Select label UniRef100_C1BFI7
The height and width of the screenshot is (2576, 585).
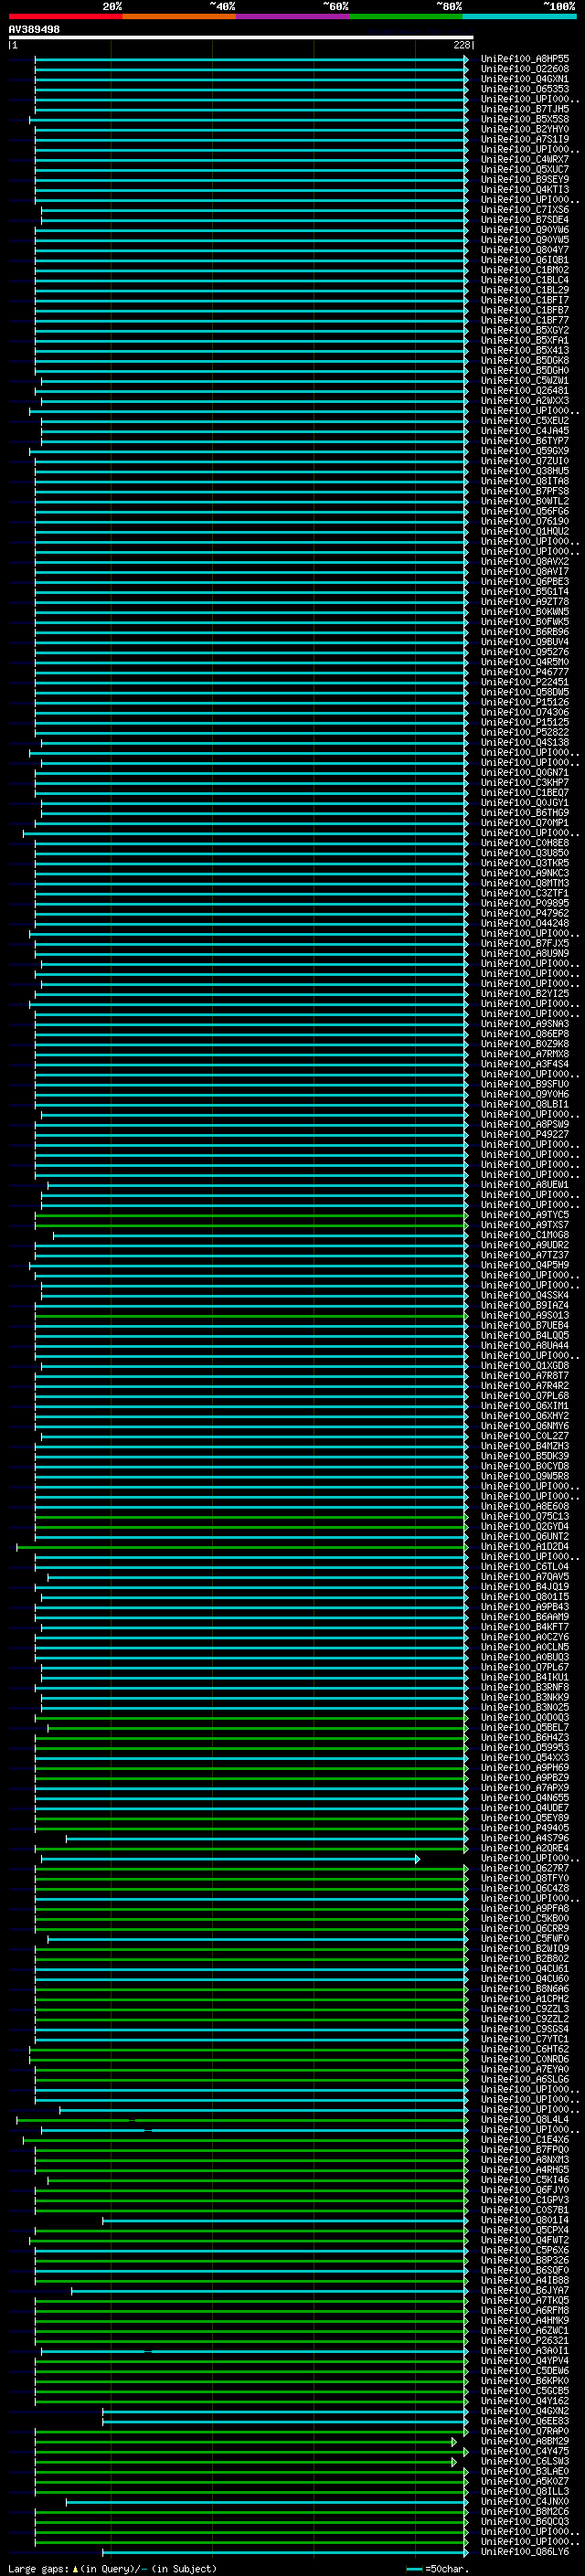(525, 300)
